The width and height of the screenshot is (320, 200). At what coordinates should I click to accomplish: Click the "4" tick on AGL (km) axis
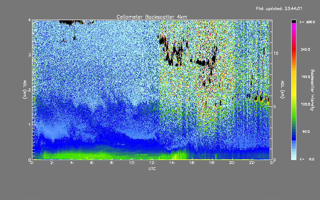coord(30,20)
